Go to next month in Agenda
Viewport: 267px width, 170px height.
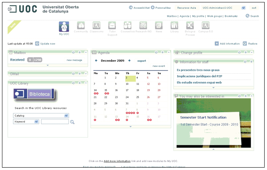click(129, 61)
